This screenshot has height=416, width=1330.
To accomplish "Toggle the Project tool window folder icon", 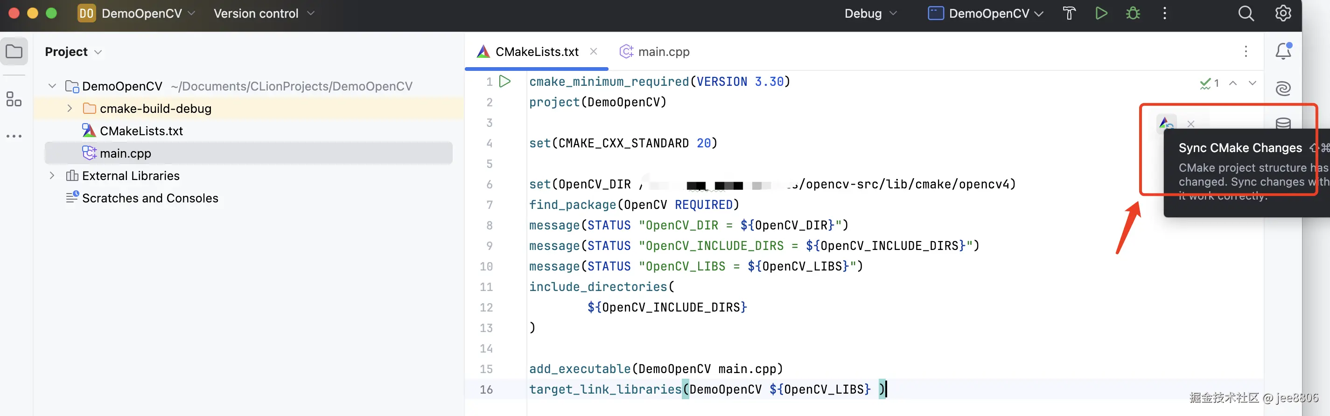I will [x=14, y=51].
